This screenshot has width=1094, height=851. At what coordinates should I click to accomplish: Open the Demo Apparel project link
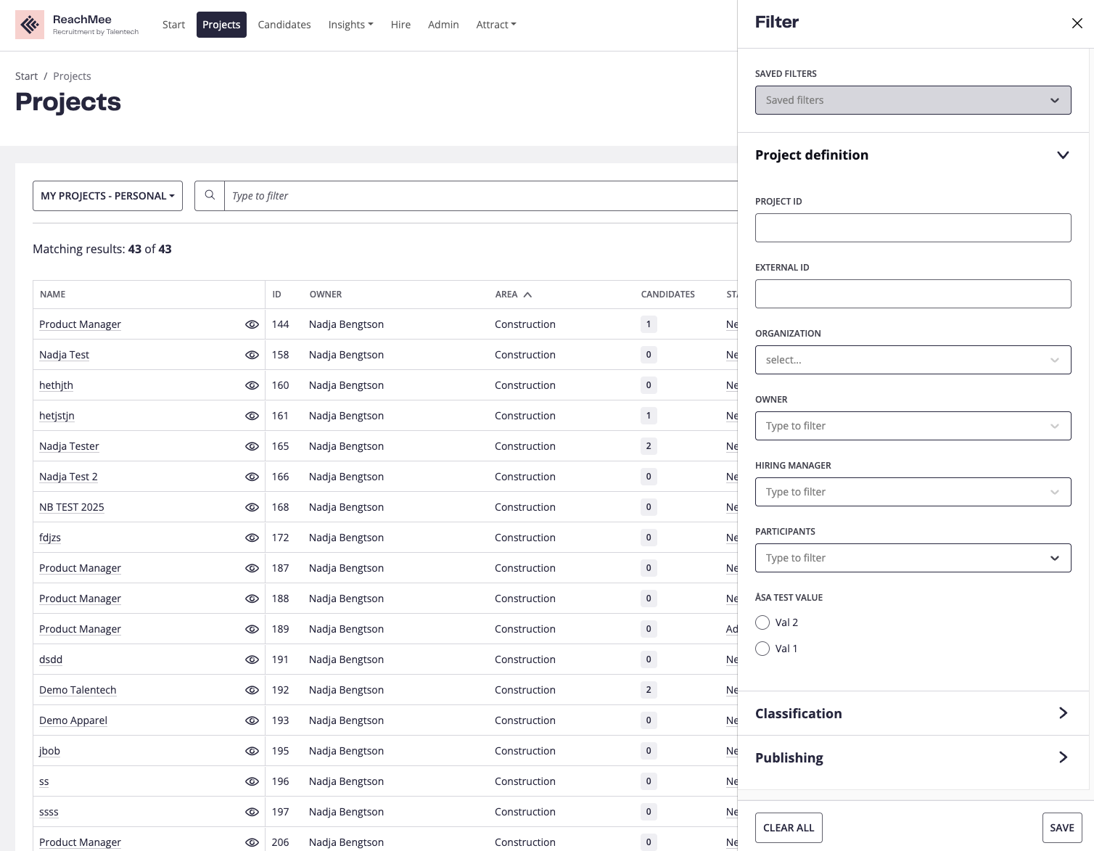(73, 720)
